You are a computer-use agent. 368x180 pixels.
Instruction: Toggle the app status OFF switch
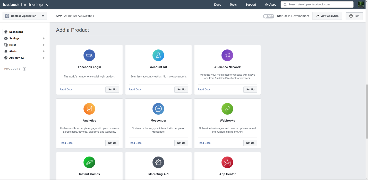269,16
